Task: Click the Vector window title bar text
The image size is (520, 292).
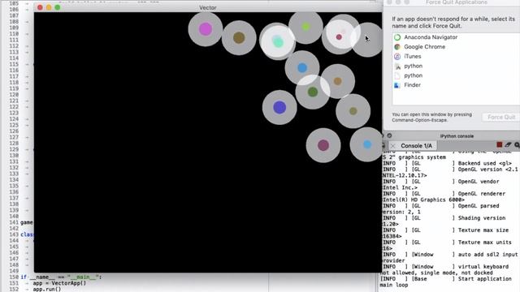Action: tap(208, 7)
